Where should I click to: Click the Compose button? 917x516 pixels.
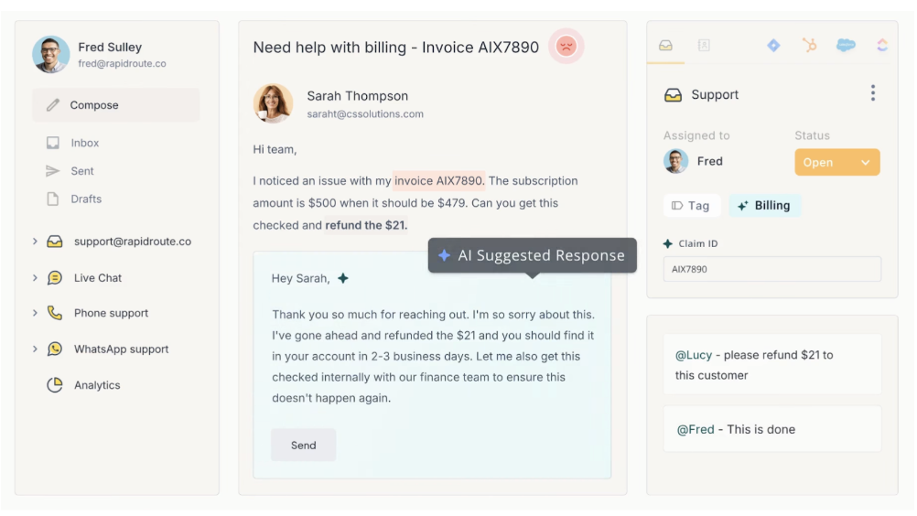[116, 105]
